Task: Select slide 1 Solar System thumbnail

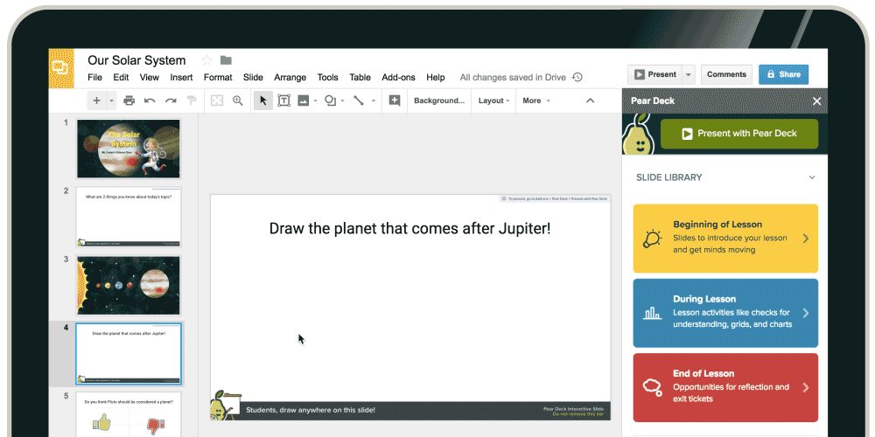Action: (129, 149)
